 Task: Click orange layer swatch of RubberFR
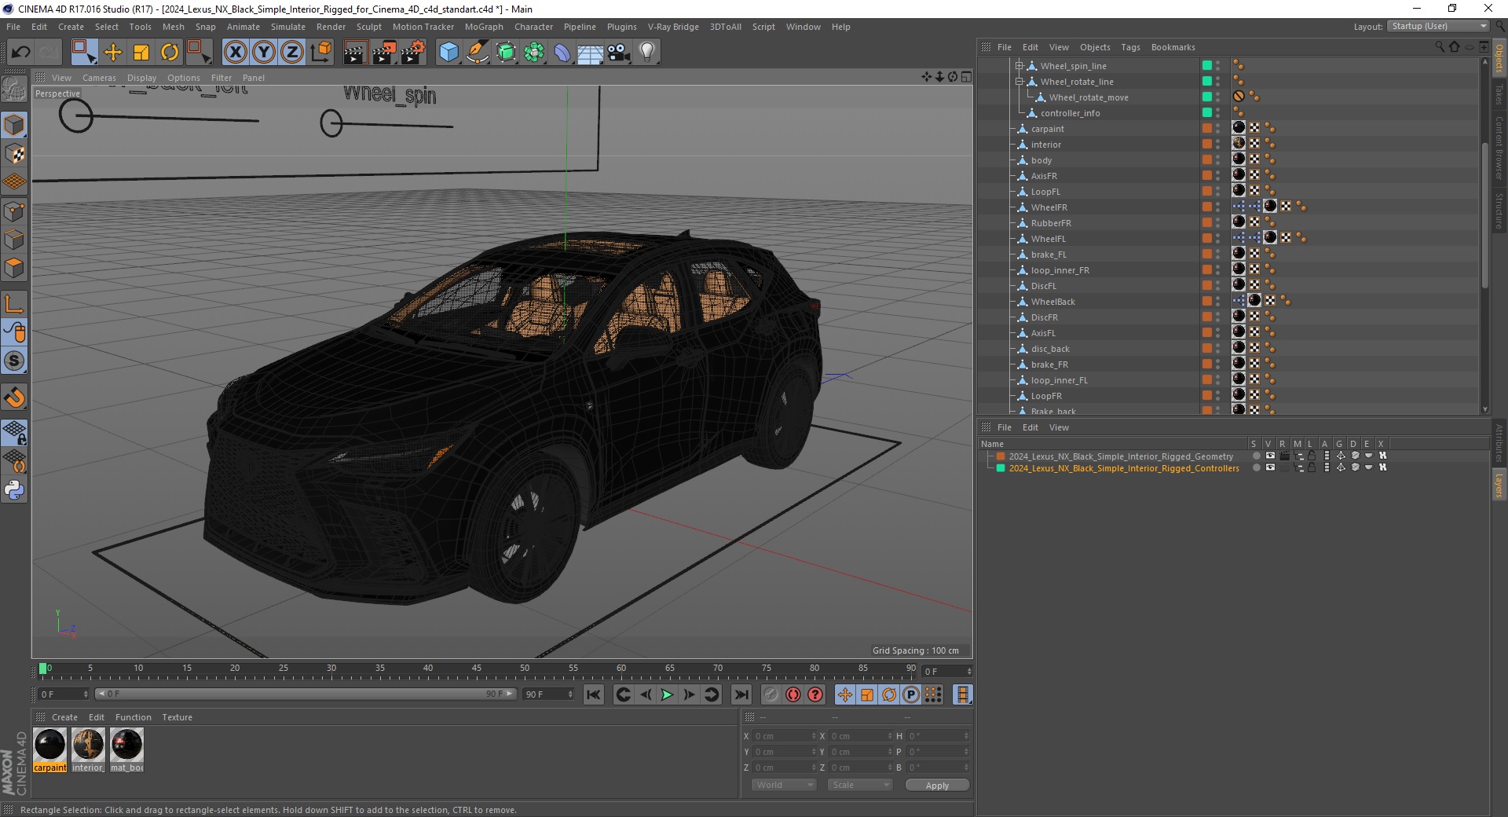pos(1207,223)
